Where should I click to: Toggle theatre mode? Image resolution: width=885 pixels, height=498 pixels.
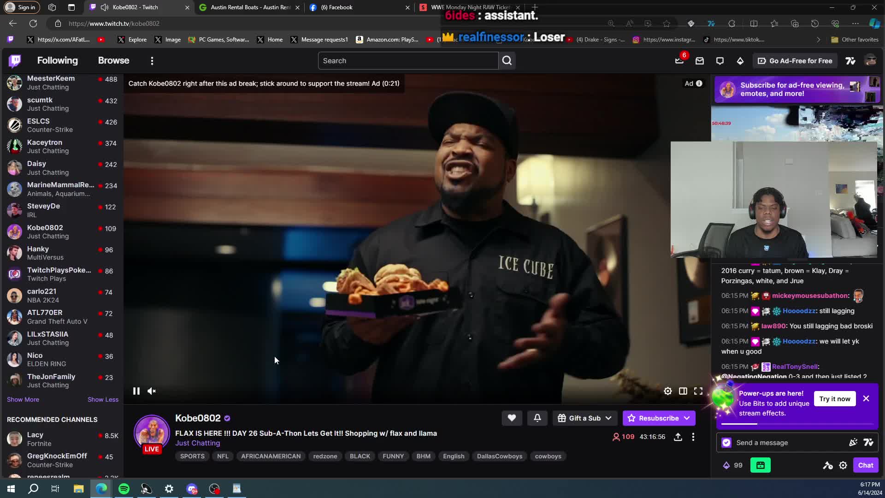tap(683, 391)
